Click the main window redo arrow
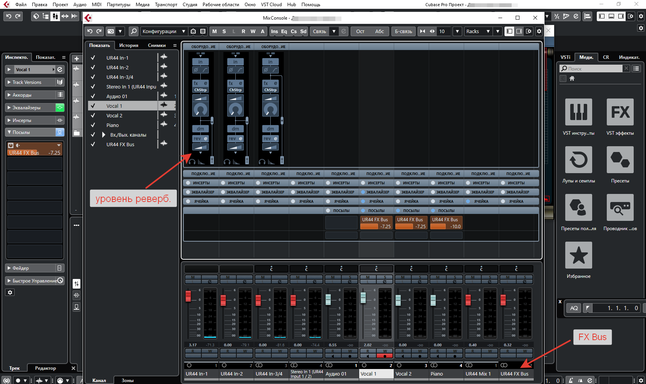 point(18,16)
